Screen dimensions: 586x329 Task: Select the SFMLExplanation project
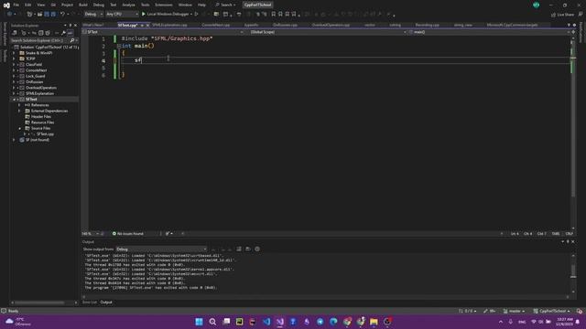[39, 93]
